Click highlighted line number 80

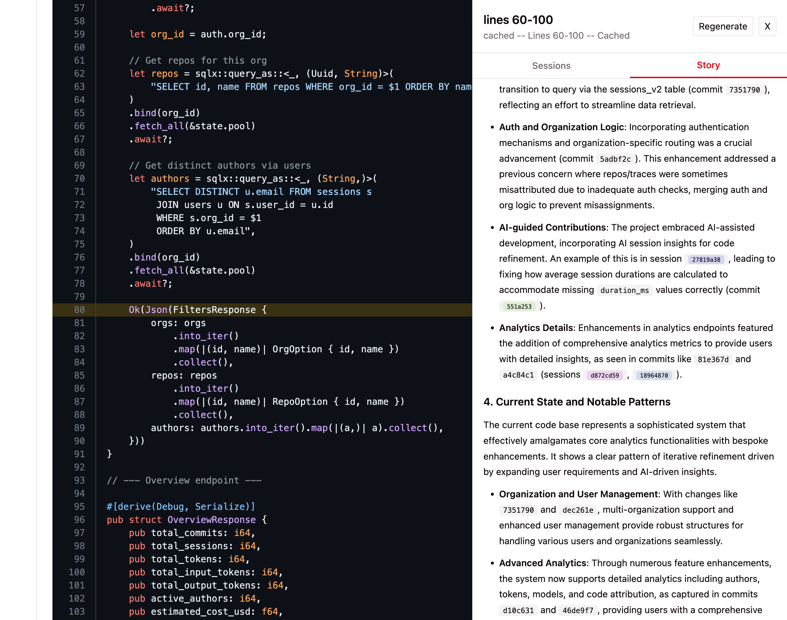pos(79,310)
